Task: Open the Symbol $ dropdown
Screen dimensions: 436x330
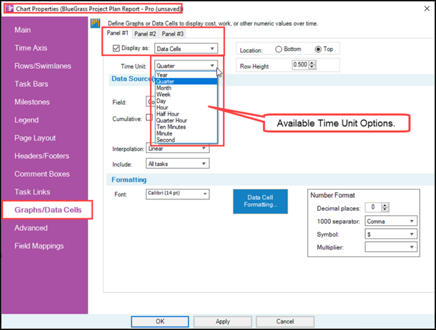Action: [x=391, y=234]
